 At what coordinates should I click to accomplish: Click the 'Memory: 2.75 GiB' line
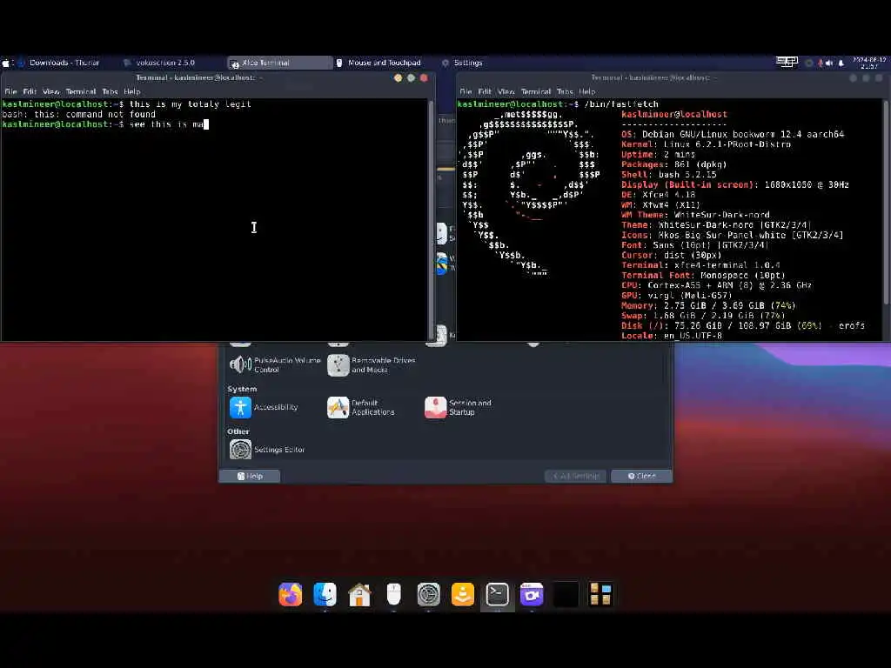[708, 305]
